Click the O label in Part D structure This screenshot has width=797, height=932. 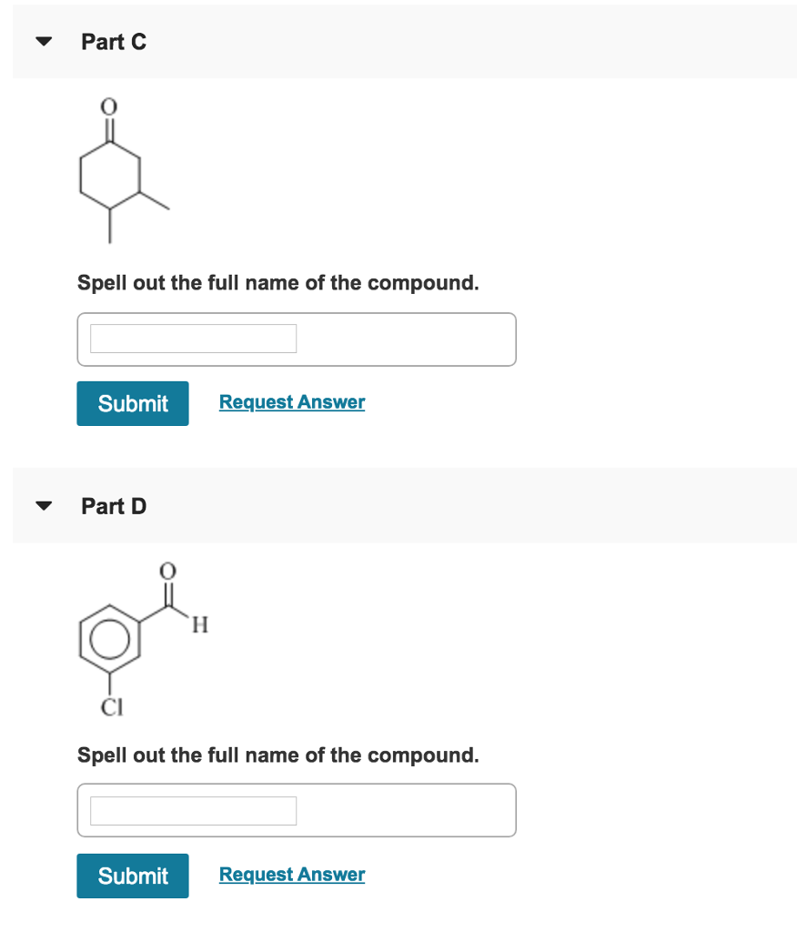pos(167,569)
